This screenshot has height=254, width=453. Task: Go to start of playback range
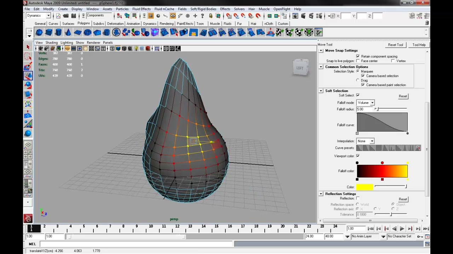tap(371, 229)
